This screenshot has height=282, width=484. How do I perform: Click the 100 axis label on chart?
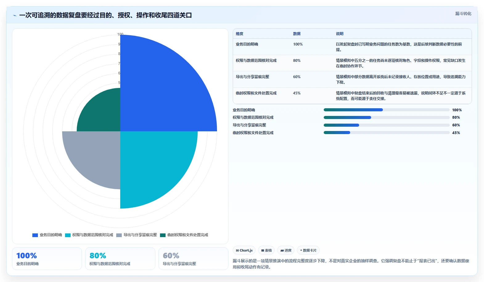(x=120, y=34)
